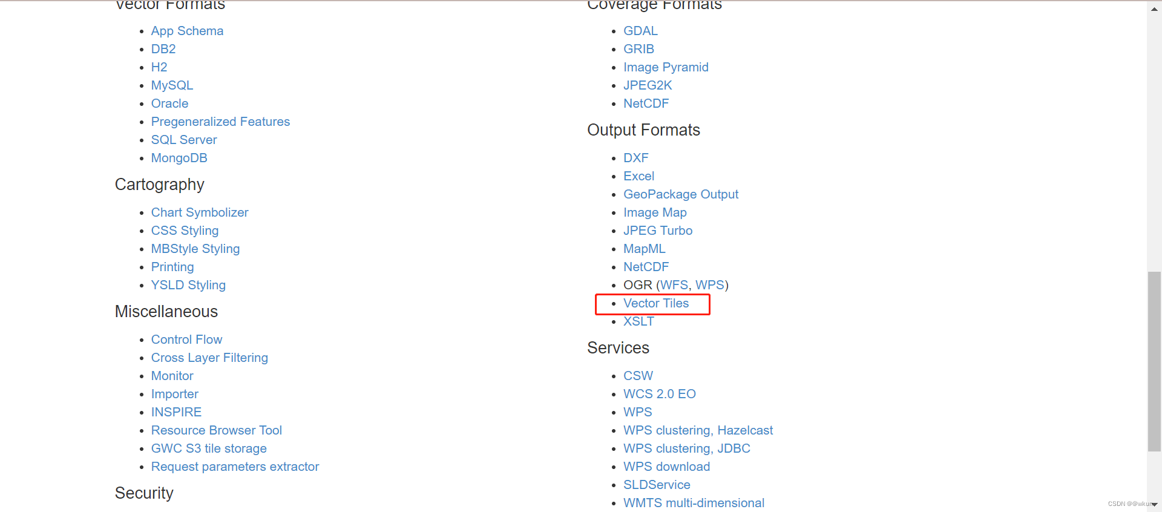Screen dimensions: 1162x512
Task: Open the Excel link
Action: [x=638, y=176]
